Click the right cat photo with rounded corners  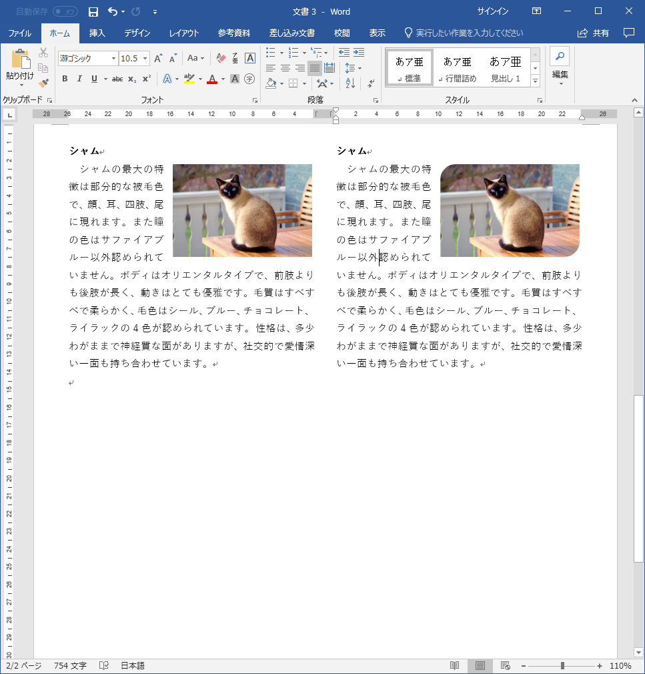(510, 210)
